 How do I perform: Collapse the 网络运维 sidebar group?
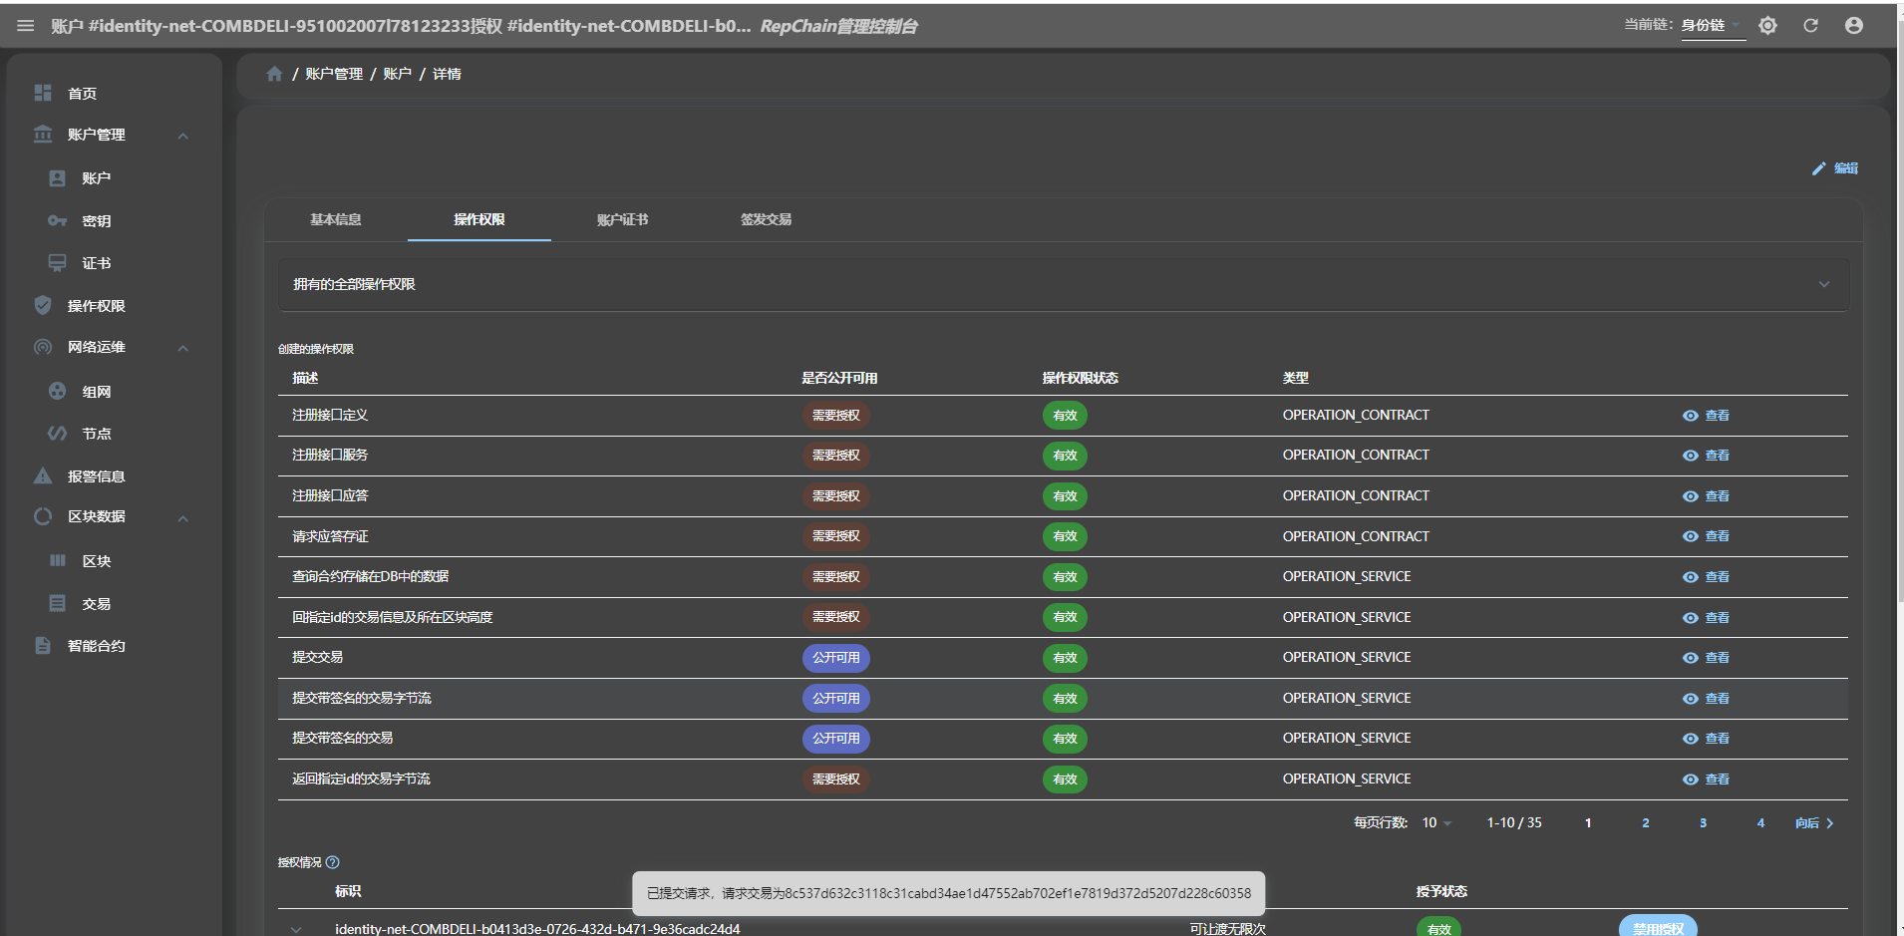coord(183,348)
